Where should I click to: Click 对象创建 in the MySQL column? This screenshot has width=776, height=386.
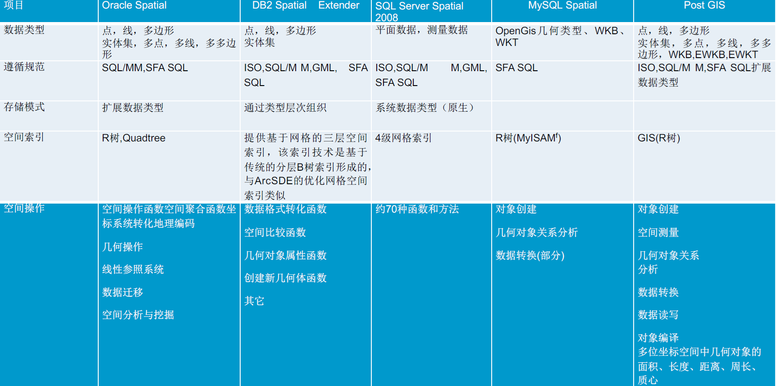tap(516, 209)
